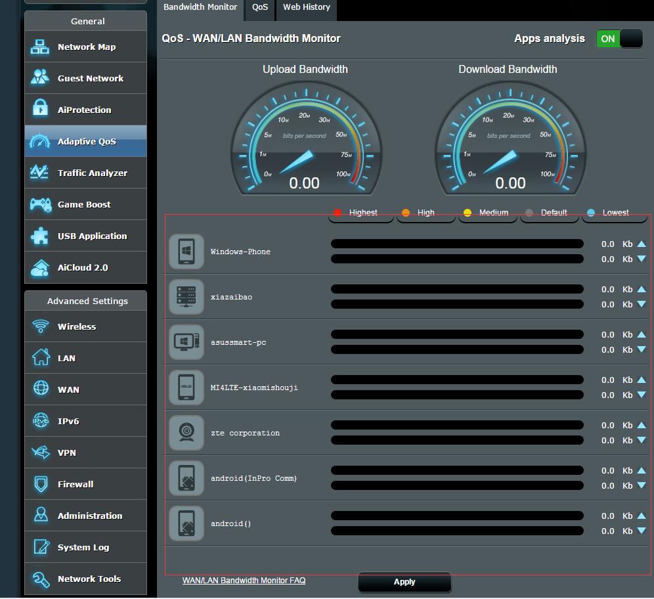
Task: Open VPN settings icon
Action: [41, 452]
